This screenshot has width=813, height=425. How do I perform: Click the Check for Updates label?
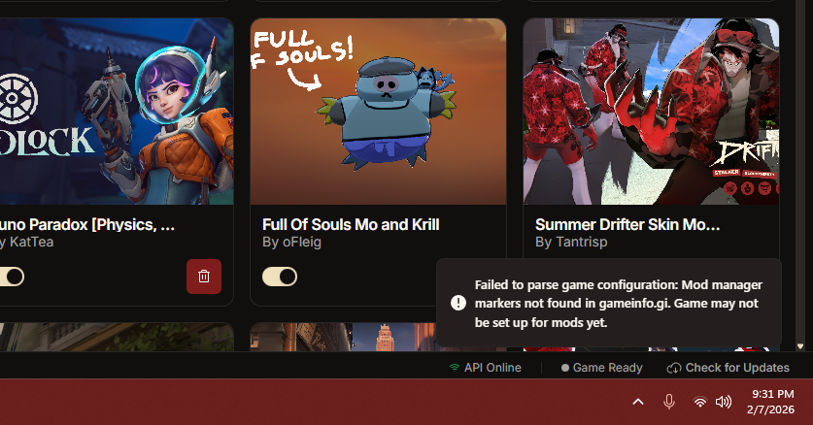click(737, 368)
